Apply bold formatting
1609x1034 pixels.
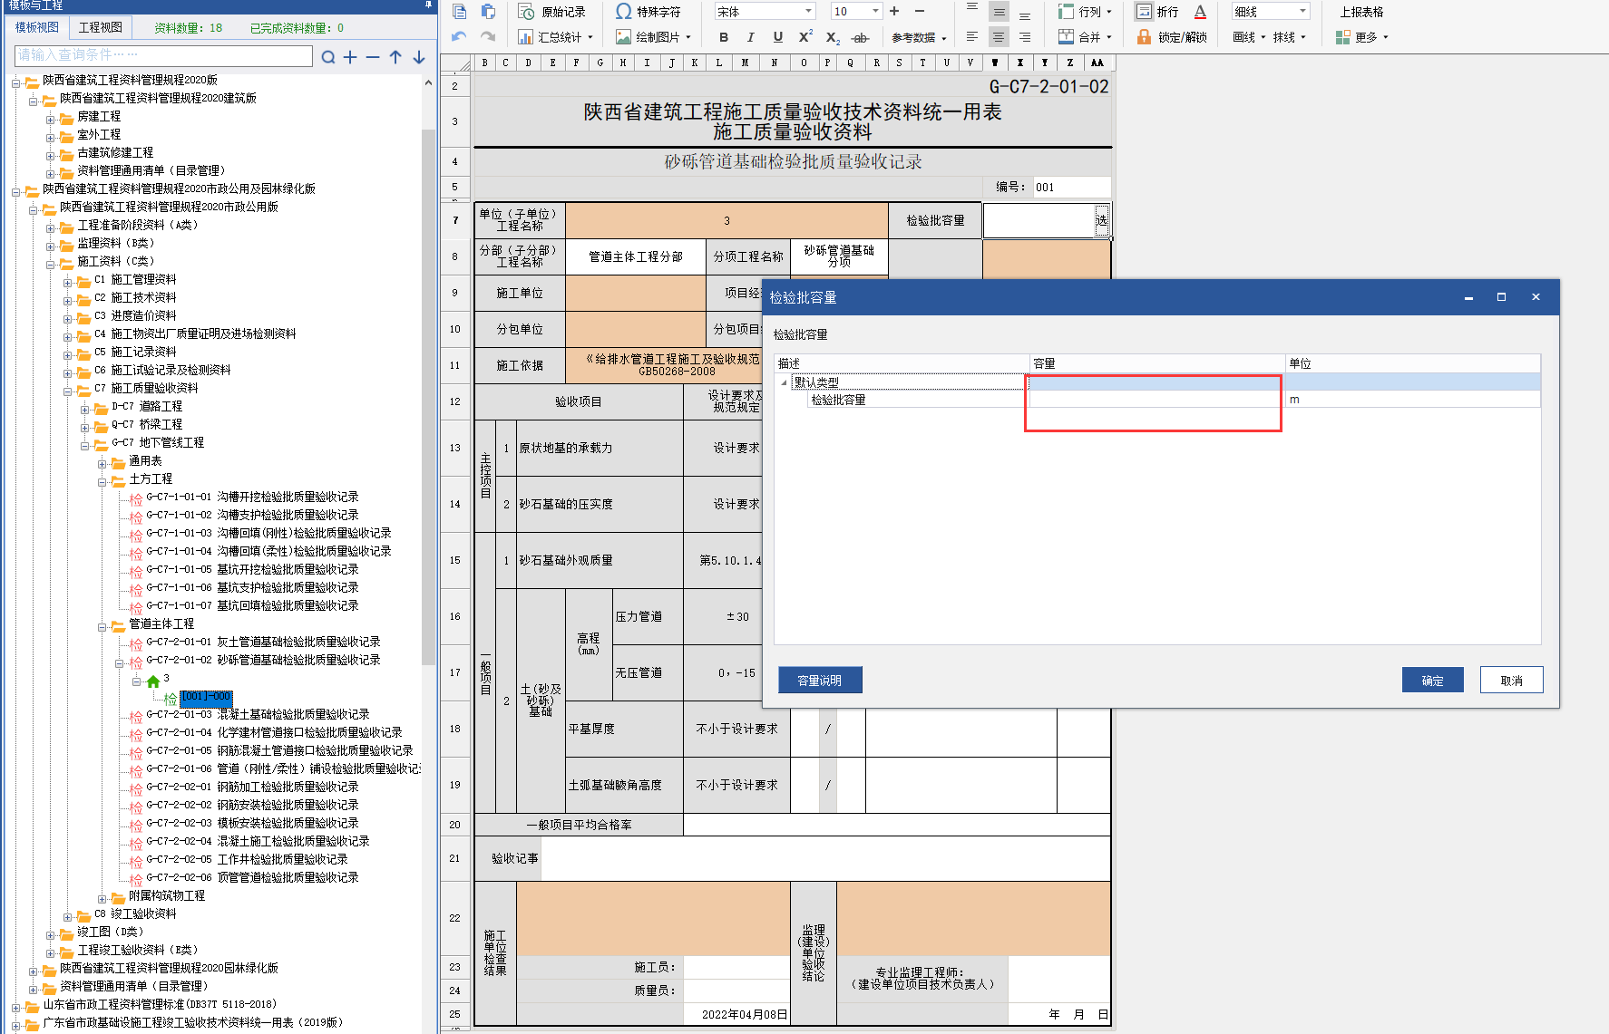pos(723,37)
